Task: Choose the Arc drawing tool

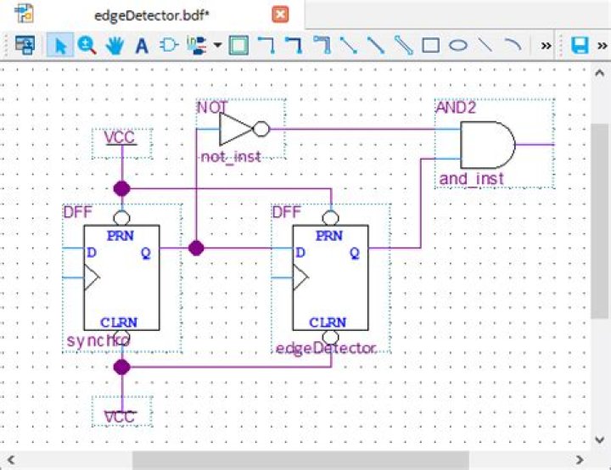Action: click(x=513, y=45)
